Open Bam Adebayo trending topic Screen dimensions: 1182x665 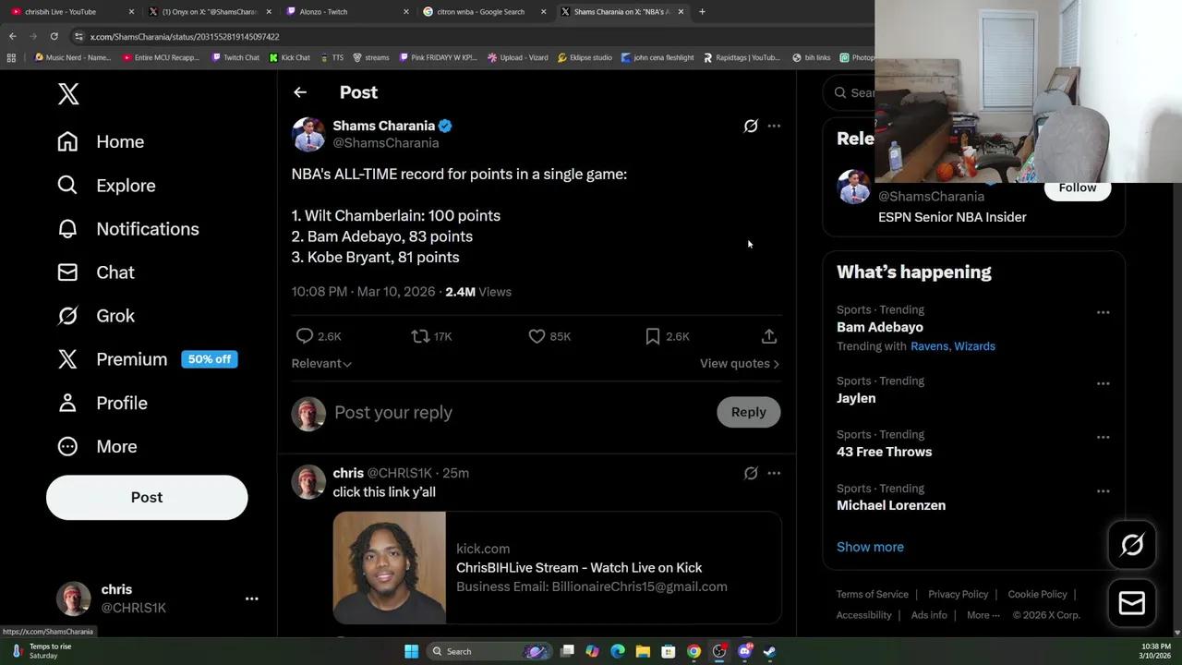click(x=879, y=327)
